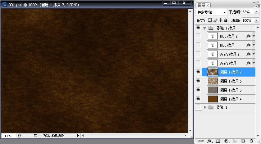
Task: Open the add layer style fx menu at panel bottom
Action: click(x=209, y=141)
